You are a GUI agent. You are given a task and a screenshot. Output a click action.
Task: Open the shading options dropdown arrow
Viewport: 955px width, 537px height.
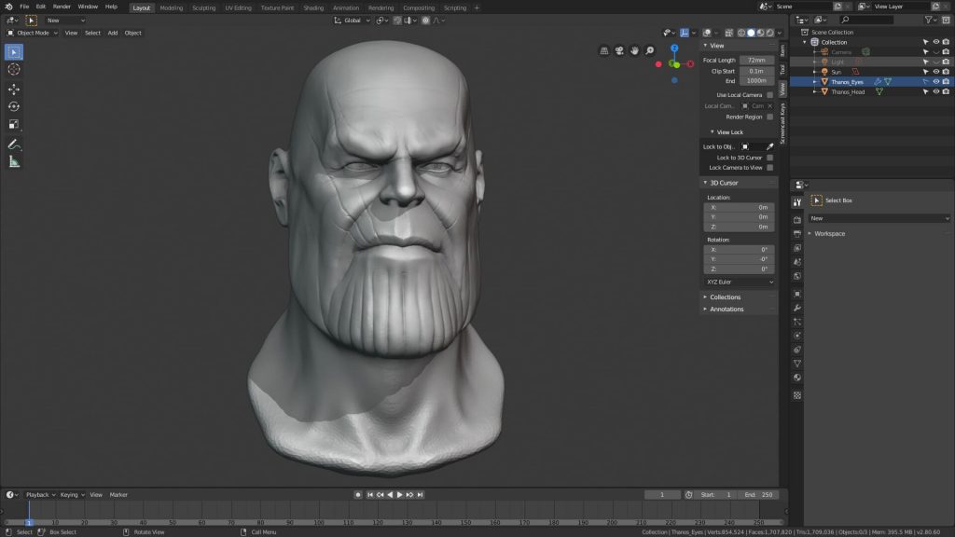tap(780, 33)
